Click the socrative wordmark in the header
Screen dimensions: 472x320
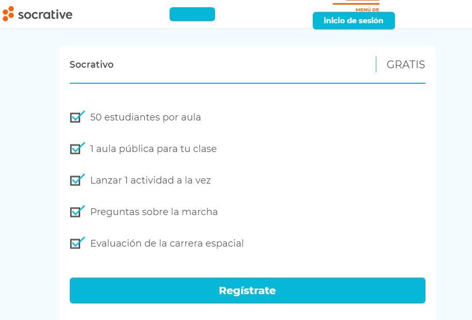(45, 14)
